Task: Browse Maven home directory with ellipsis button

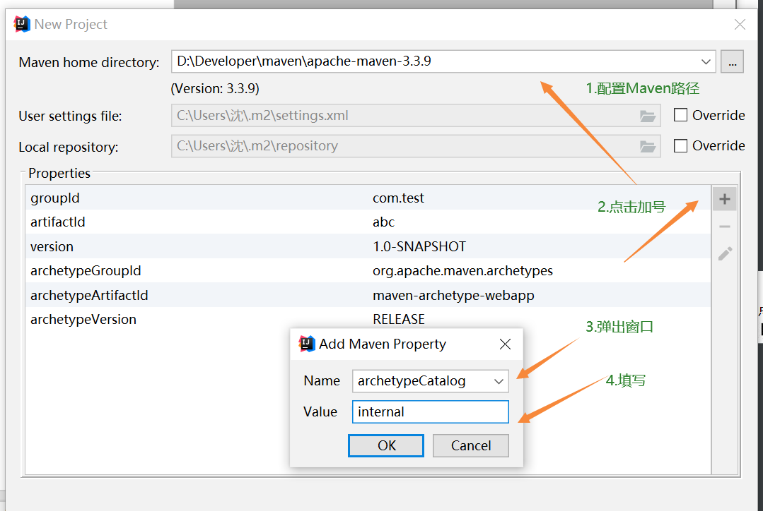Action: click(x=732, y=61)
